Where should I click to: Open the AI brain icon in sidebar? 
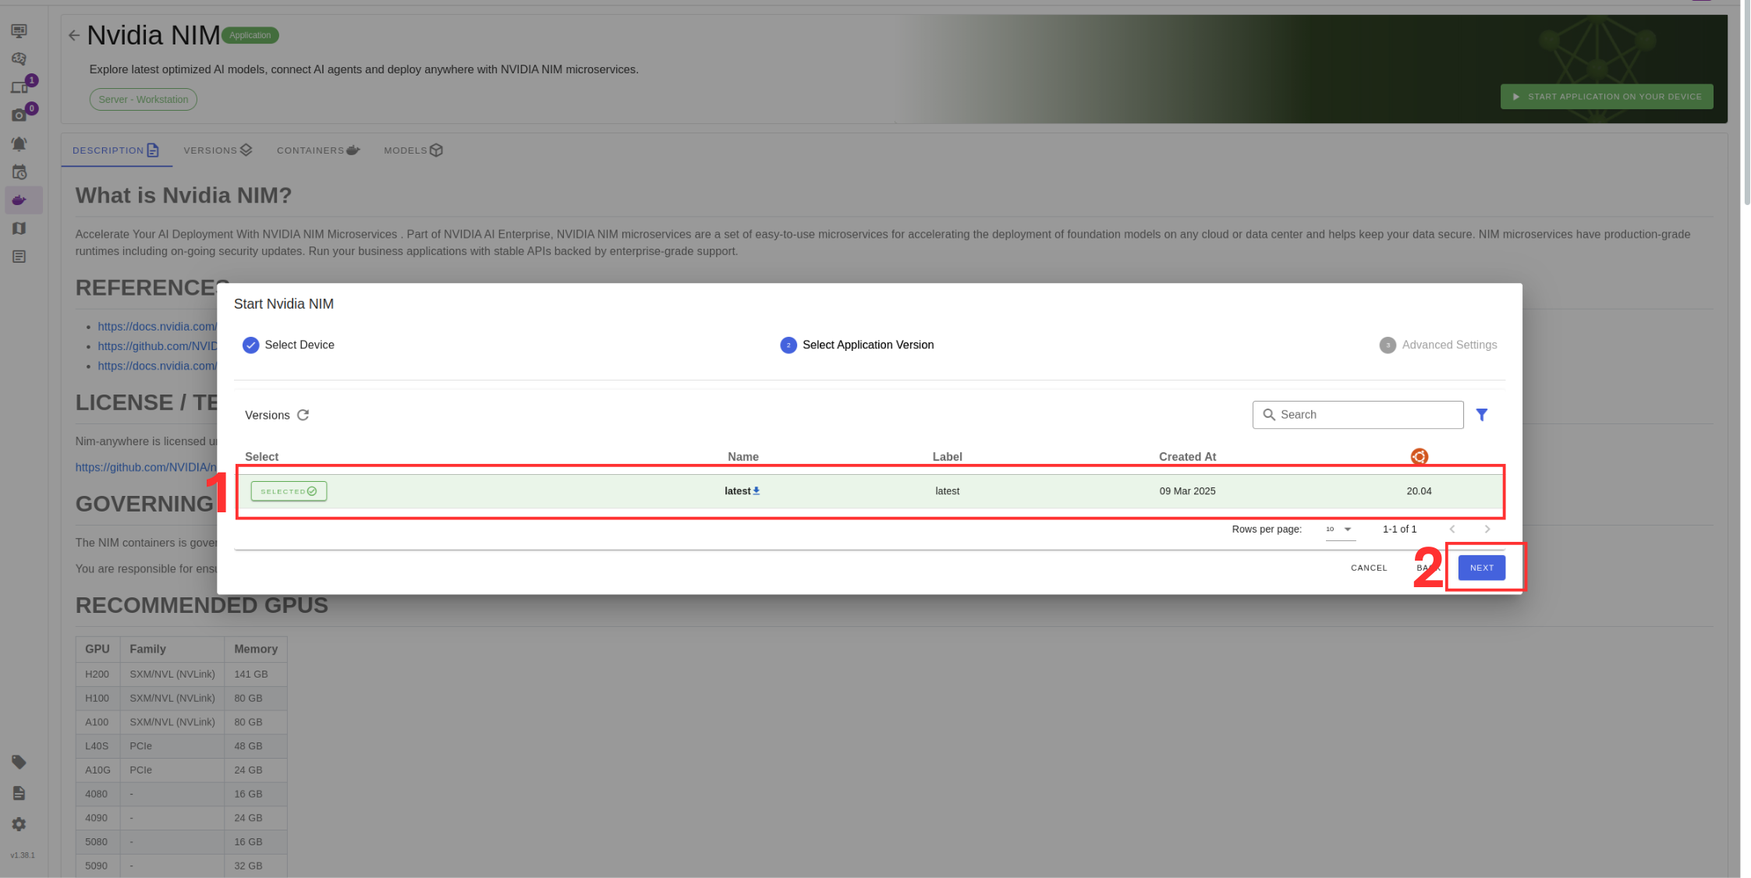(19, 58)
